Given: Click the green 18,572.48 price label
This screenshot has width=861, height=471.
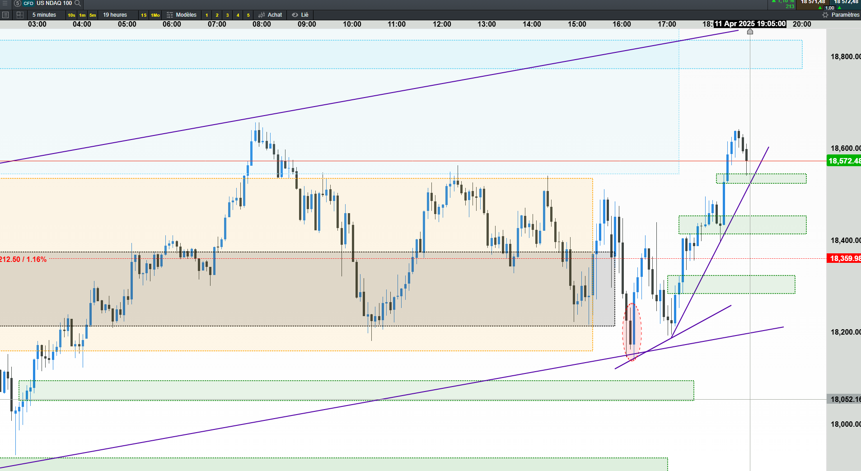Looking at the screenshot, I should (x=844, y=161).
